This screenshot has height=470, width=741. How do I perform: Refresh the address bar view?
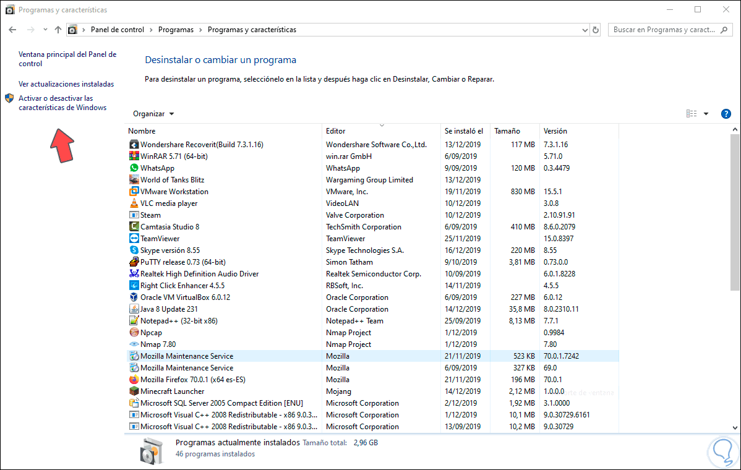coord(596,30)
